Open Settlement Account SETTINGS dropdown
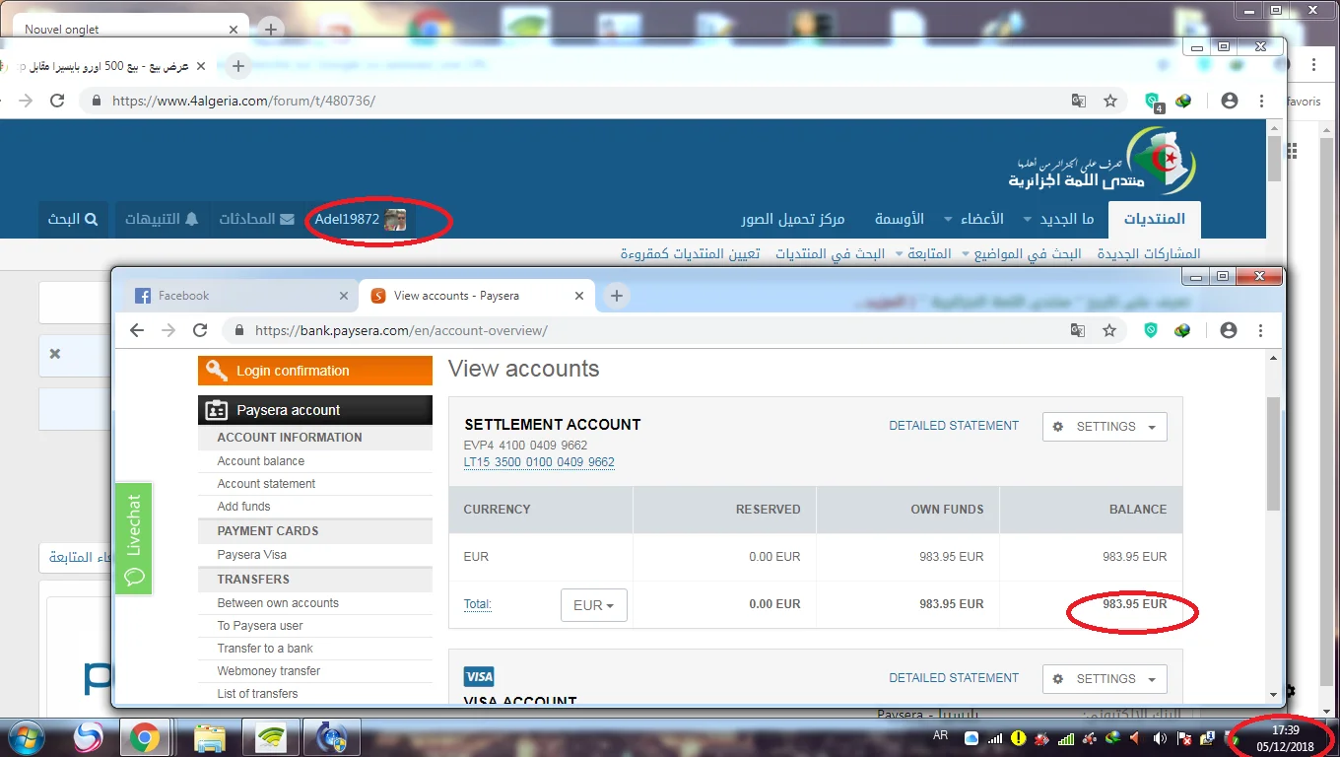 pyautogui.click(x=1105, y=427)
